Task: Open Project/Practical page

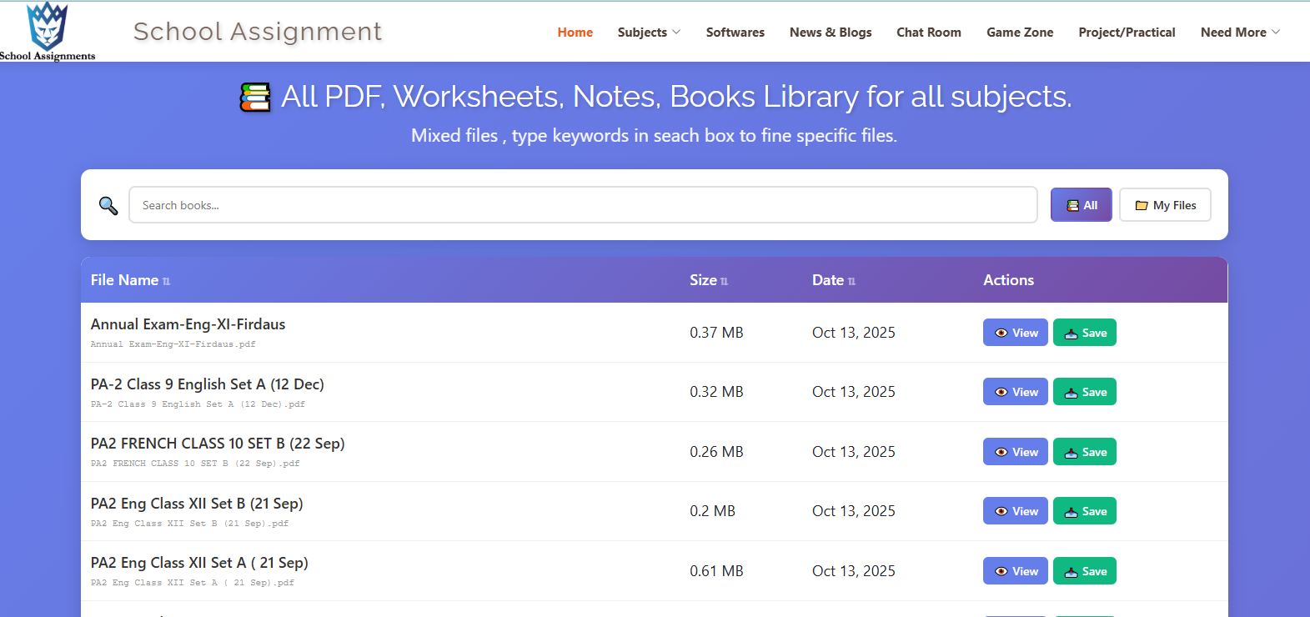Action: 1127,33
